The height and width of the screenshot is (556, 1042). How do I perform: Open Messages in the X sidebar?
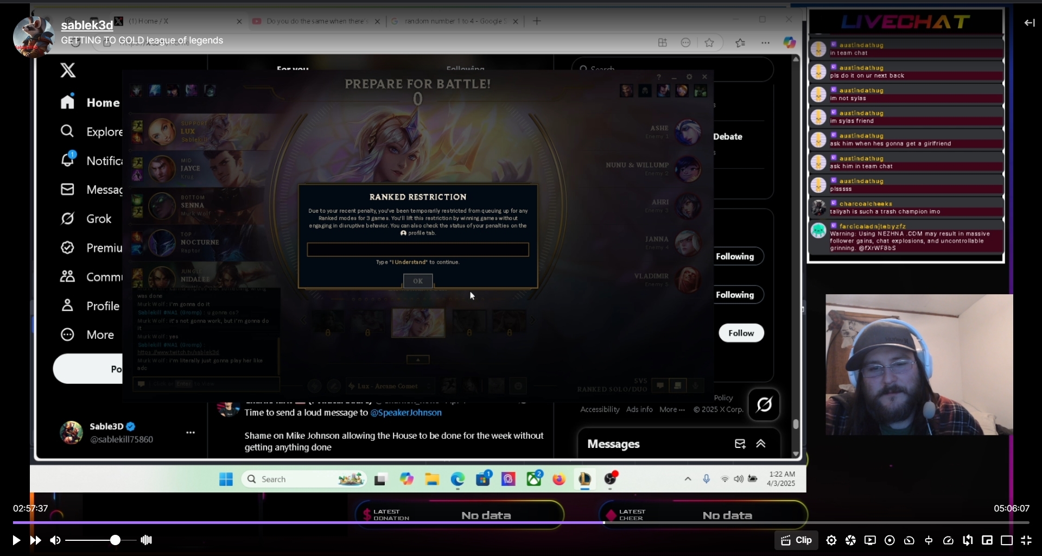point(91,189)
